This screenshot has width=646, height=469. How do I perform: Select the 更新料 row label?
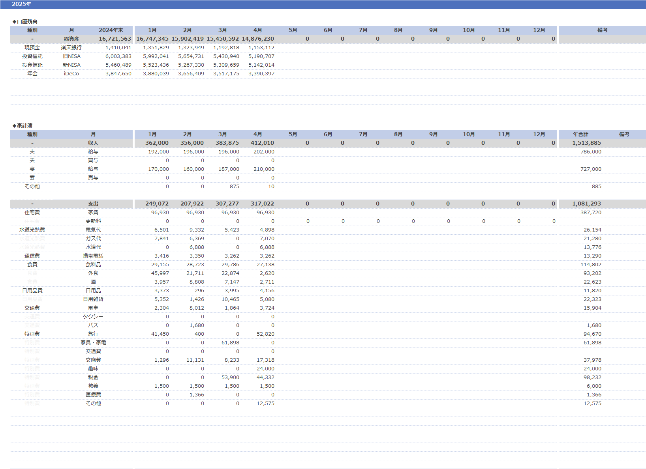pos(93,221)
